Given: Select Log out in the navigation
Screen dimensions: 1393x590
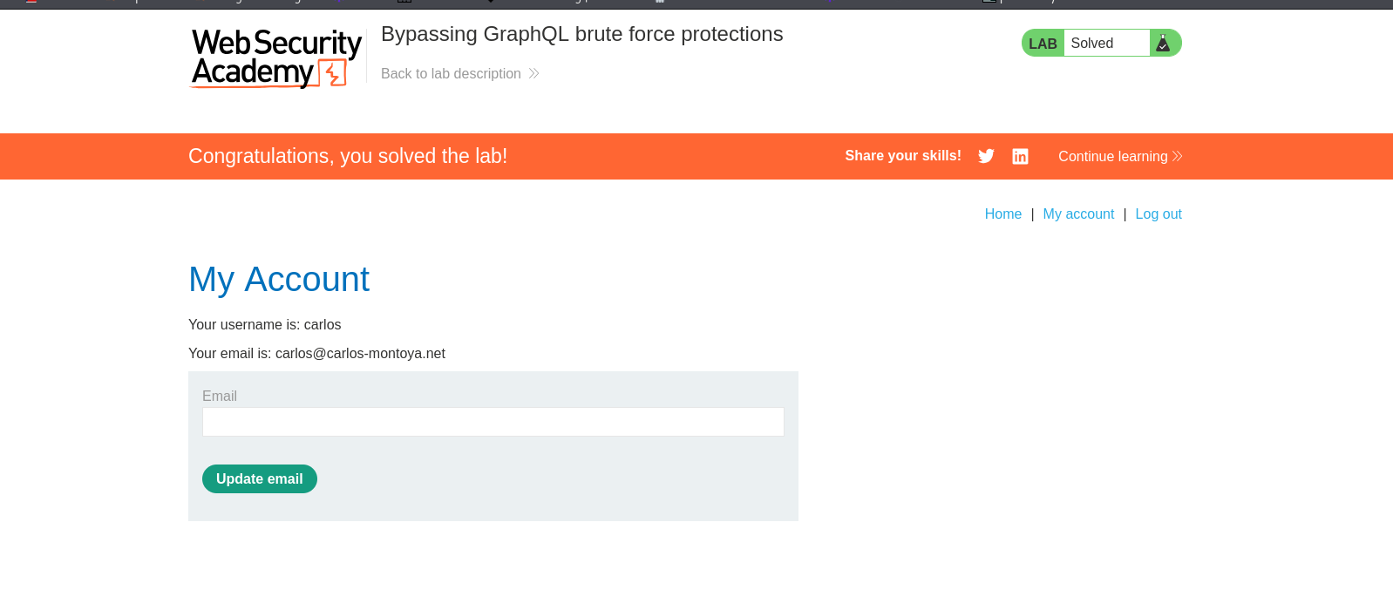Looking at the screenshot, I should (1159, 214).
